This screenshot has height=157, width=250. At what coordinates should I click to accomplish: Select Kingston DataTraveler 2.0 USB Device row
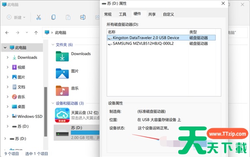coord(161,38)
